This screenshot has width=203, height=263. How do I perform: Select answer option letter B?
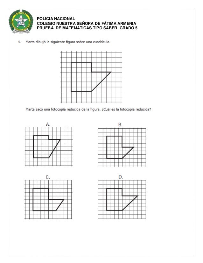(120, 124)
